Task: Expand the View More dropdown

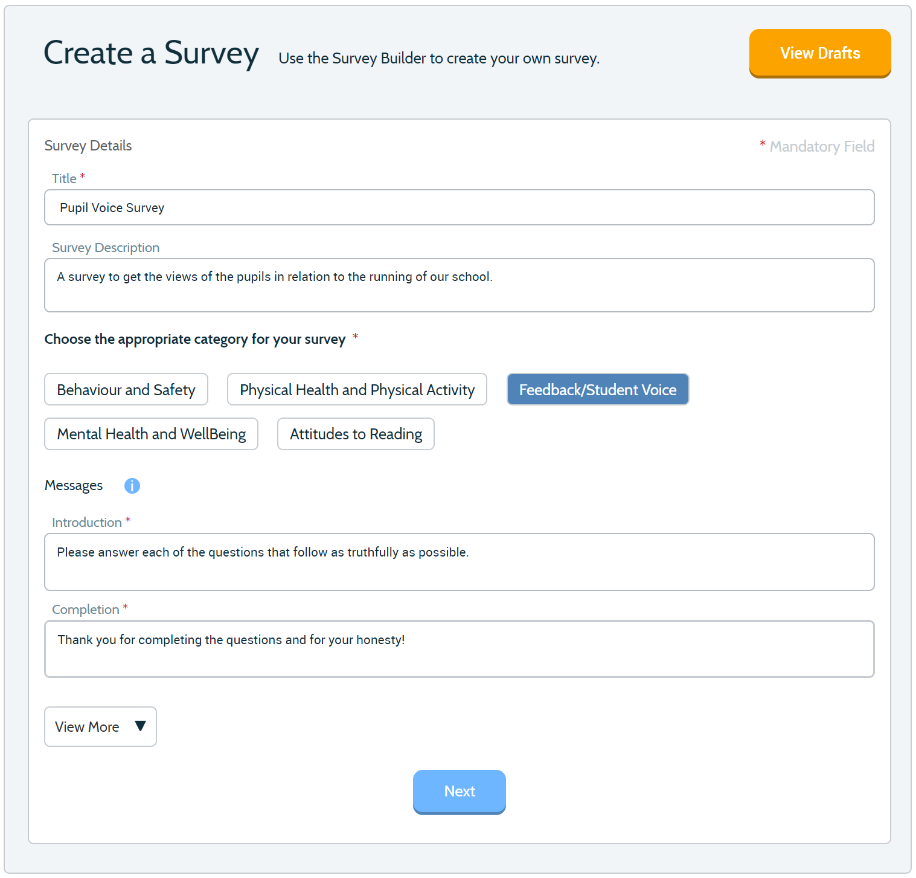Action: [100, 727]
